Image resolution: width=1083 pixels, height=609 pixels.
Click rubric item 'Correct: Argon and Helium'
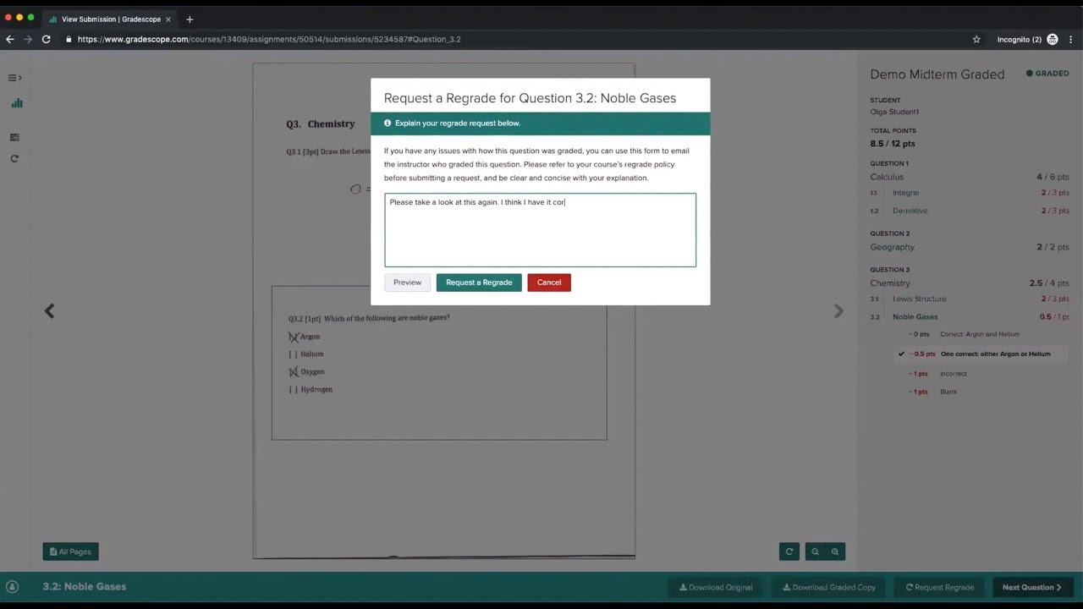coord(979,334)
